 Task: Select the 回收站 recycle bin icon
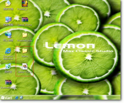8,66
